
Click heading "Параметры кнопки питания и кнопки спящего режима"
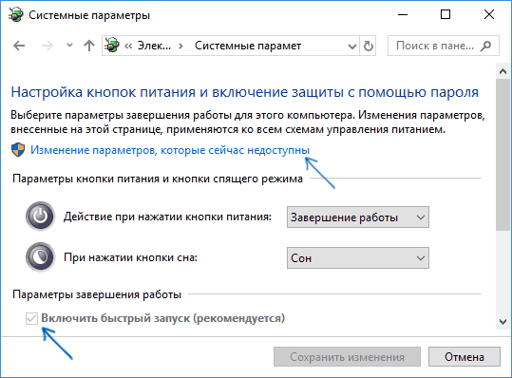click(x=158, y=179)
